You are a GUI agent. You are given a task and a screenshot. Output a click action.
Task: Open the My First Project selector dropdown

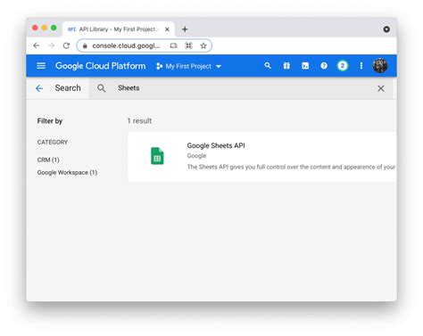pos(189,66)
